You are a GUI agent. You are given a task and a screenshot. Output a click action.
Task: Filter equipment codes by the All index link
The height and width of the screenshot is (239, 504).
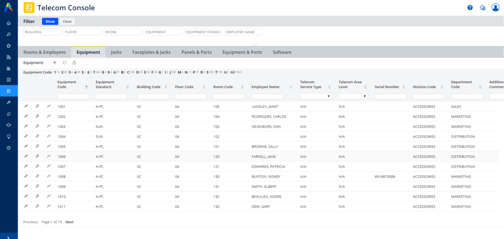pyautogui.click(x=233, y=72)
